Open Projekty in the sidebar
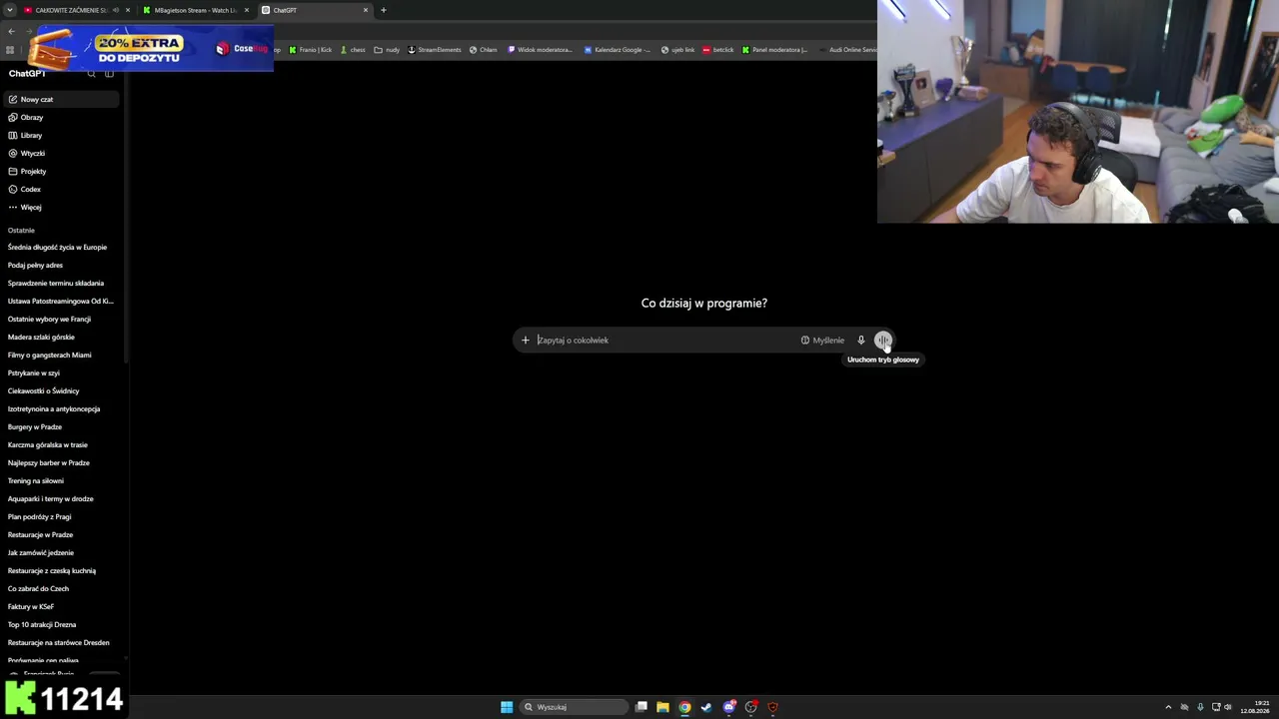The image size is (1279, 719). (x=61, y=172)
